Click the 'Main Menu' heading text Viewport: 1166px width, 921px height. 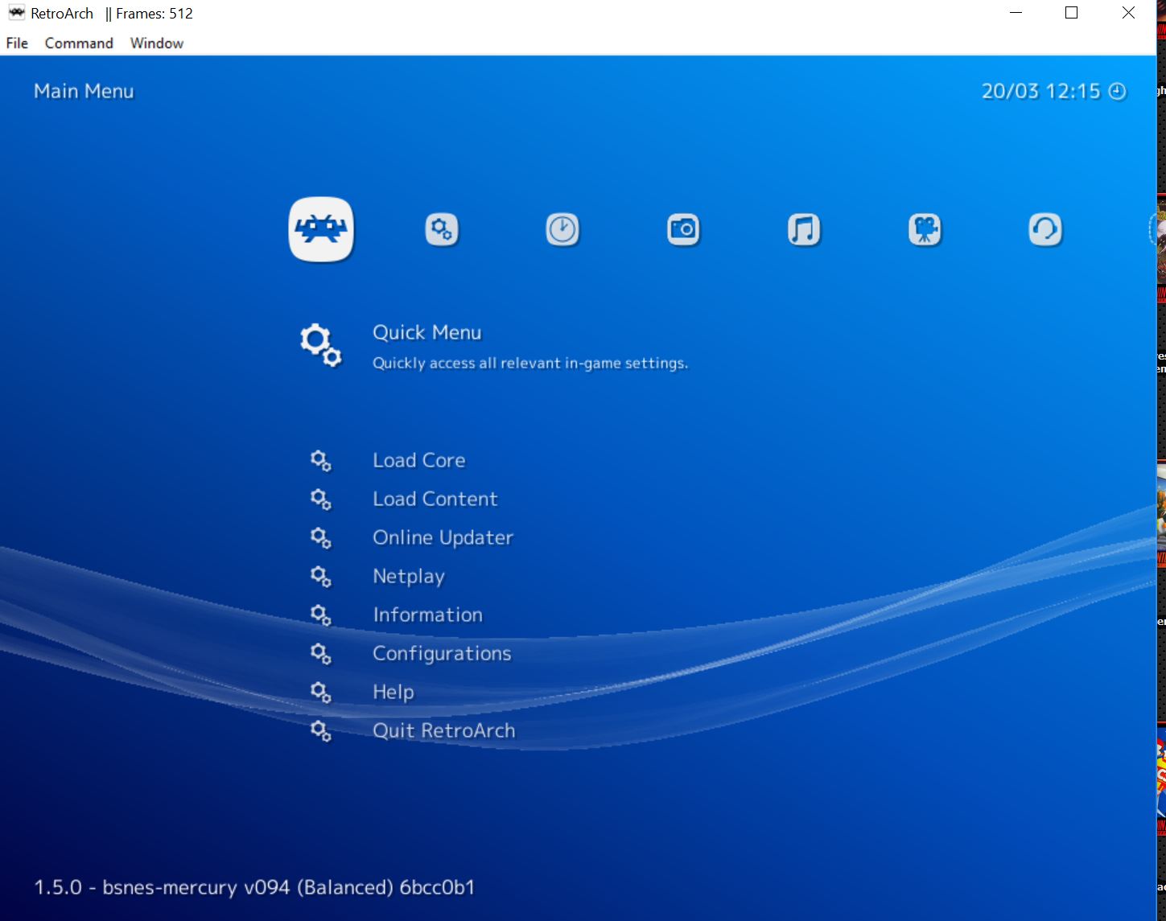coord(84,91)
